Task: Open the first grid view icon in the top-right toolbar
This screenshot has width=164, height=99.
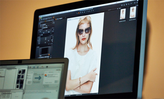Action: point(122,5)
